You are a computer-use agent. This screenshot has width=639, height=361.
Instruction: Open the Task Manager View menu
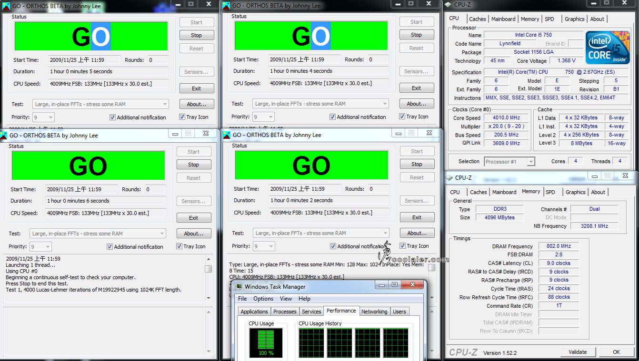pyautogui.click(x=286, y=299)
